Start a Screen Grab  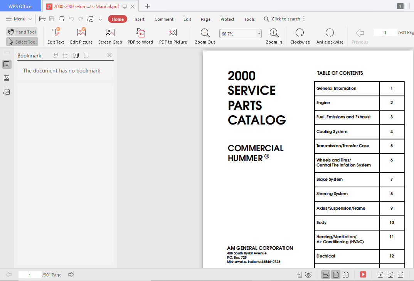coord(110,35)
